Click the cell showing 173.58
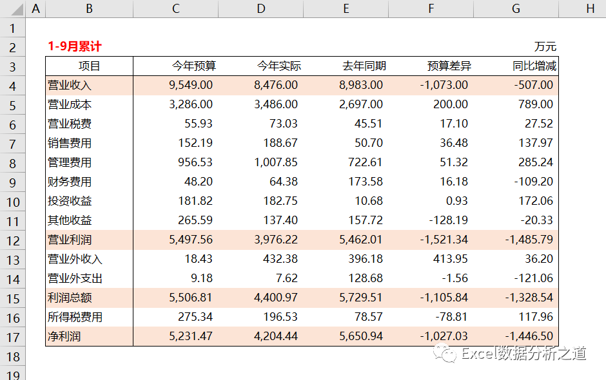 coord(346,182)
